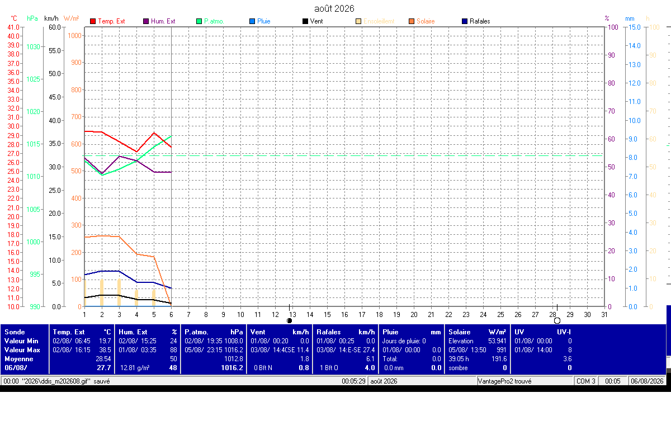Click the average temperature 28.54
This screenshot has width=671, height=440.
click(x=103, y=359)
